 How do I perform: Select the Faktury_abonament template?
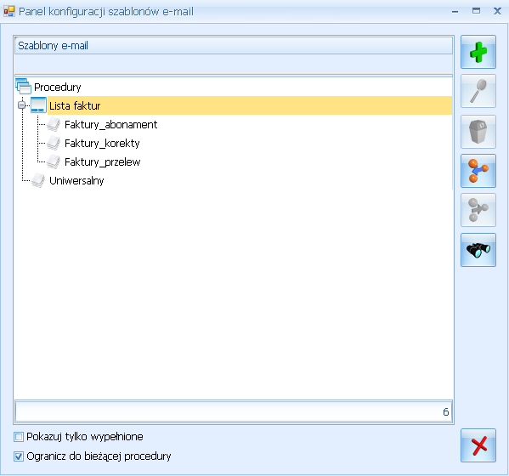click(x=110, y=124)
